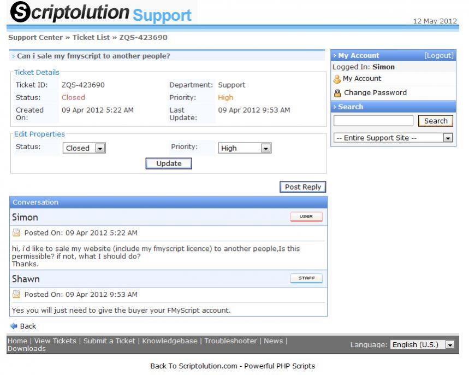Open Submit a Ticket in footer menu

point(109,341)
